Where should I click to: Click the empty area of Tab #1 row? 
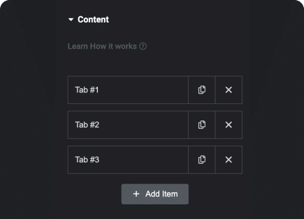click(143, 90)
